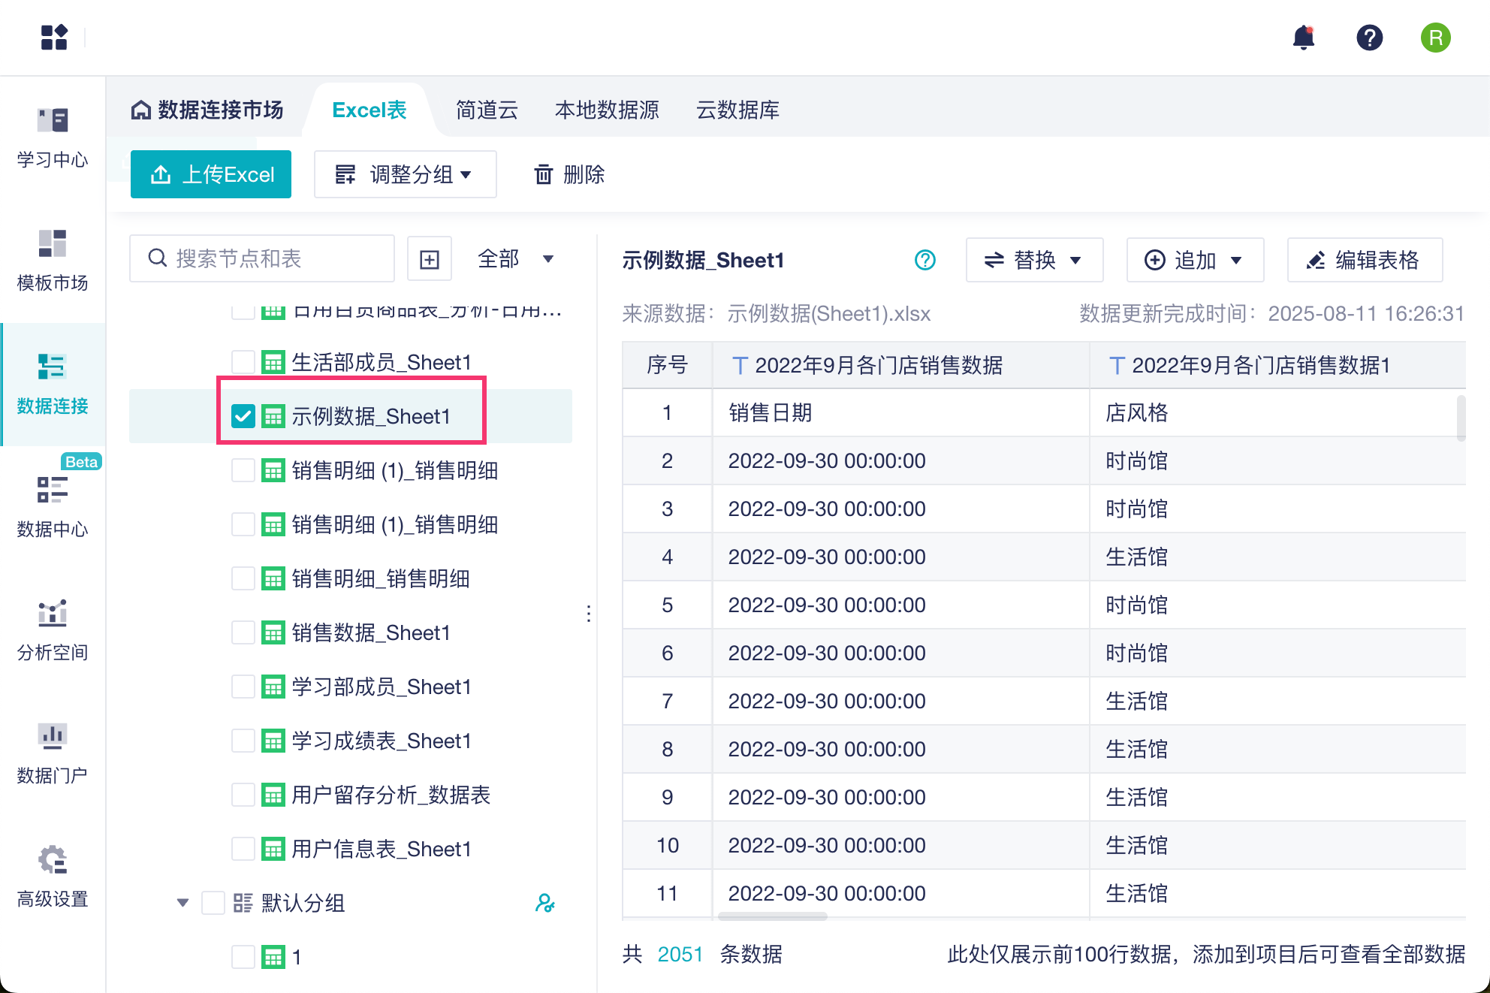Viewport: 1490px width, 993px height.
Task: Click the add group plus icon beside search box
Action: tap(430, 259)
